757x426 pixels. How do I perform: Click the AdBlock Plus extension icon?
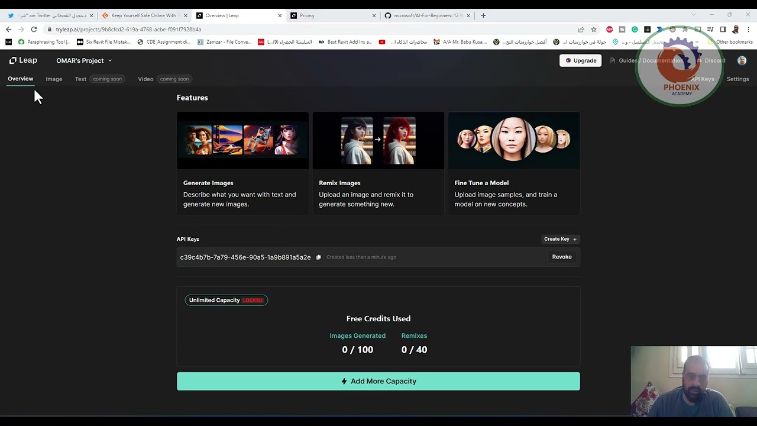[x=609, y=30]
